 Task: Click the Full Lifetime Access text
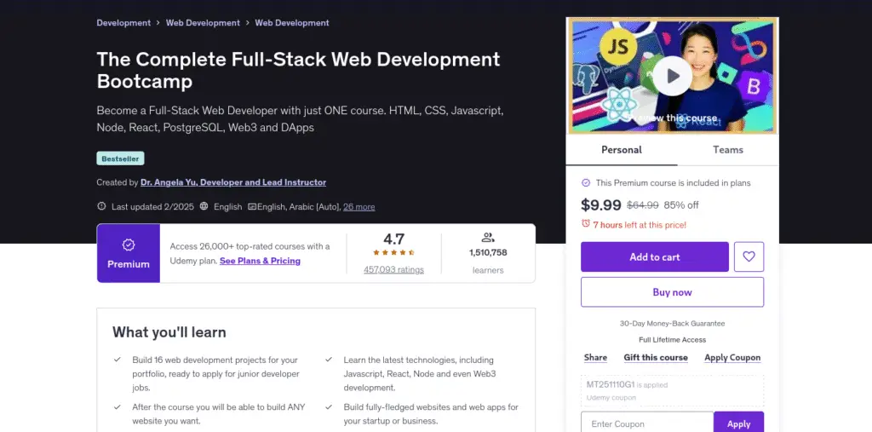click(673, 340)
